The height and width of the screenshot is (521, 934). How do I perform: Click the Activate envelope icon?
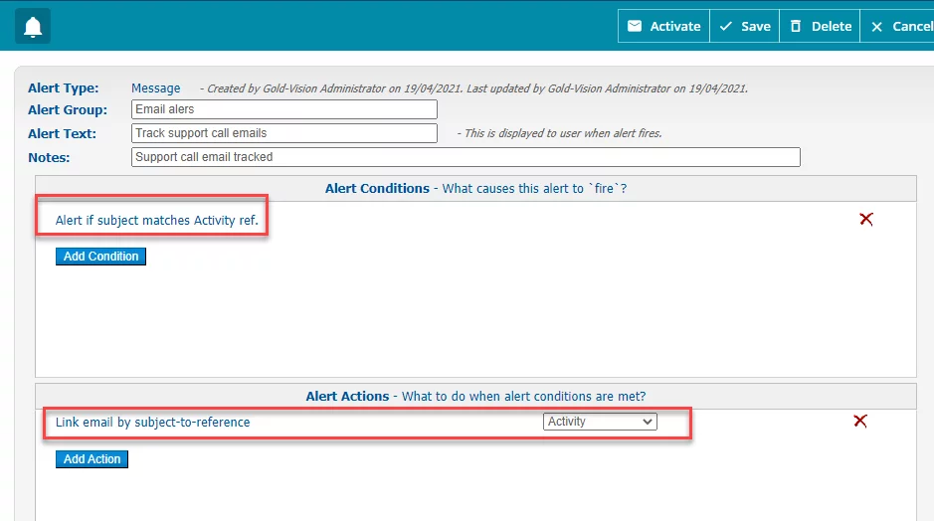click(635, 26)
